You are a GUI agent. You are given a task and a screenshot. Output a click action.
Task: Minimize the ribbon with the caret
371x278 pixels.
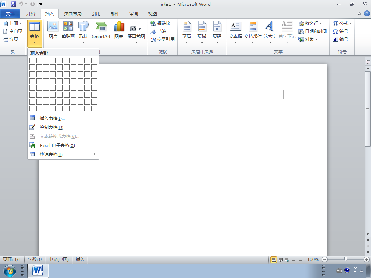click(359, 14)
